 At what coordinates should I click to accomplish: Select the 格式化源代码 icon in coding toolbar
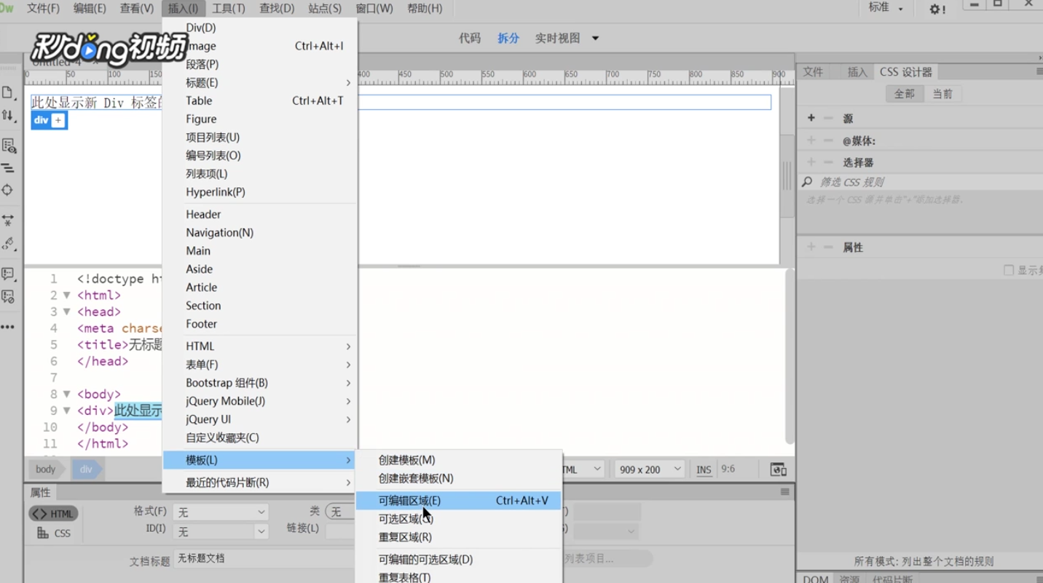pyautogui.click(x=9, y=167)
